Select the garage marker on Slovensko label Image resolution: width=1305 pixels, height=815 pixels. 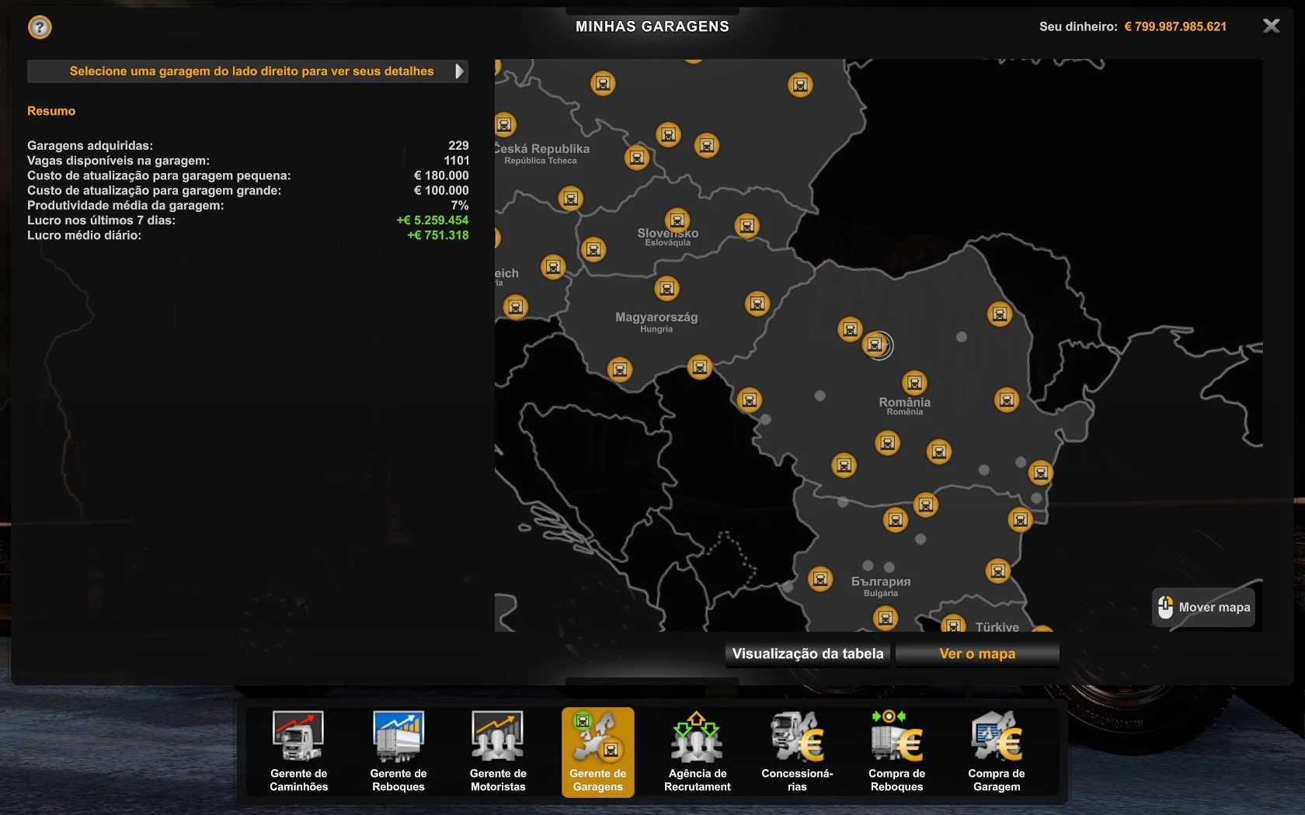pos(677,220)
